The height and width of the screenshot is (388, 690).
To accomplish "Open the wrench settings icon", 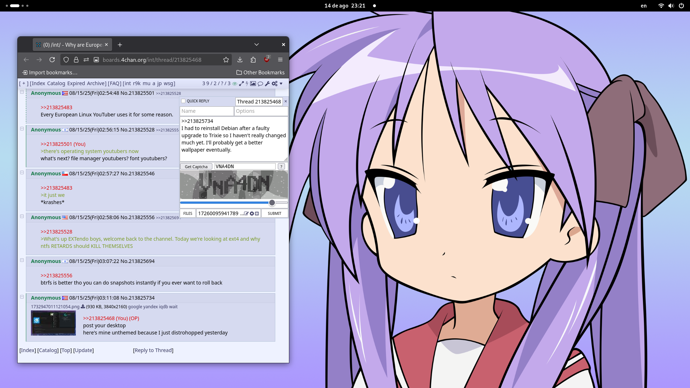I will point(267,84).
